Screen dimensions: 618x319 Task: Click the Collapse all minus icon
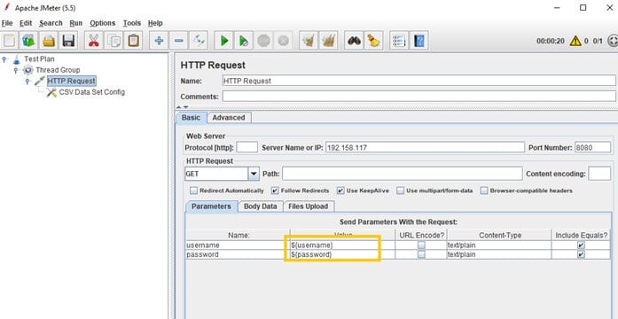coord(178,41)
